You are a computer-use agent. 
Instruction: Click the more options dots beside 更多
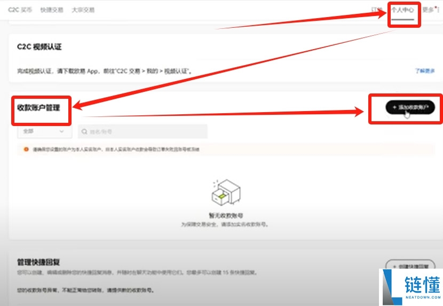click(438, 10)
